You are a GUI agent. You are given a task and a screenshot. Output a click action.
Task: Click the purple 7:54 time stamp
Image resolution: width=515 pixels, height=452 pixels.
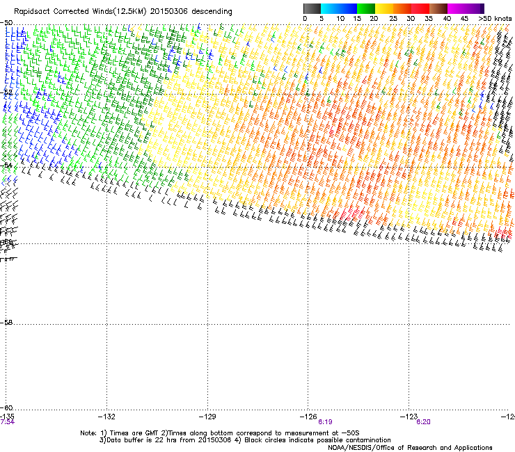point(7,422)
